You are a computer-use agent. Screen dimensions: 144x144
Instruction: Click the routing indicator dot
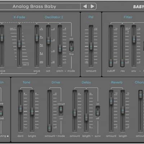click(x=8, y=136)
